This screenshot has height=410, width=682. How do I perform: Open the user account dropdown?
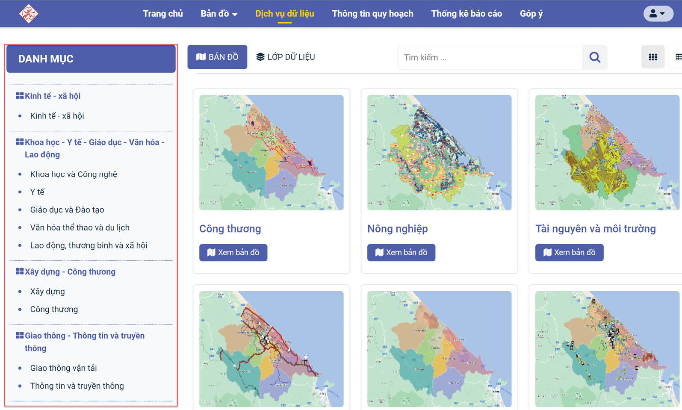point(658,14)
